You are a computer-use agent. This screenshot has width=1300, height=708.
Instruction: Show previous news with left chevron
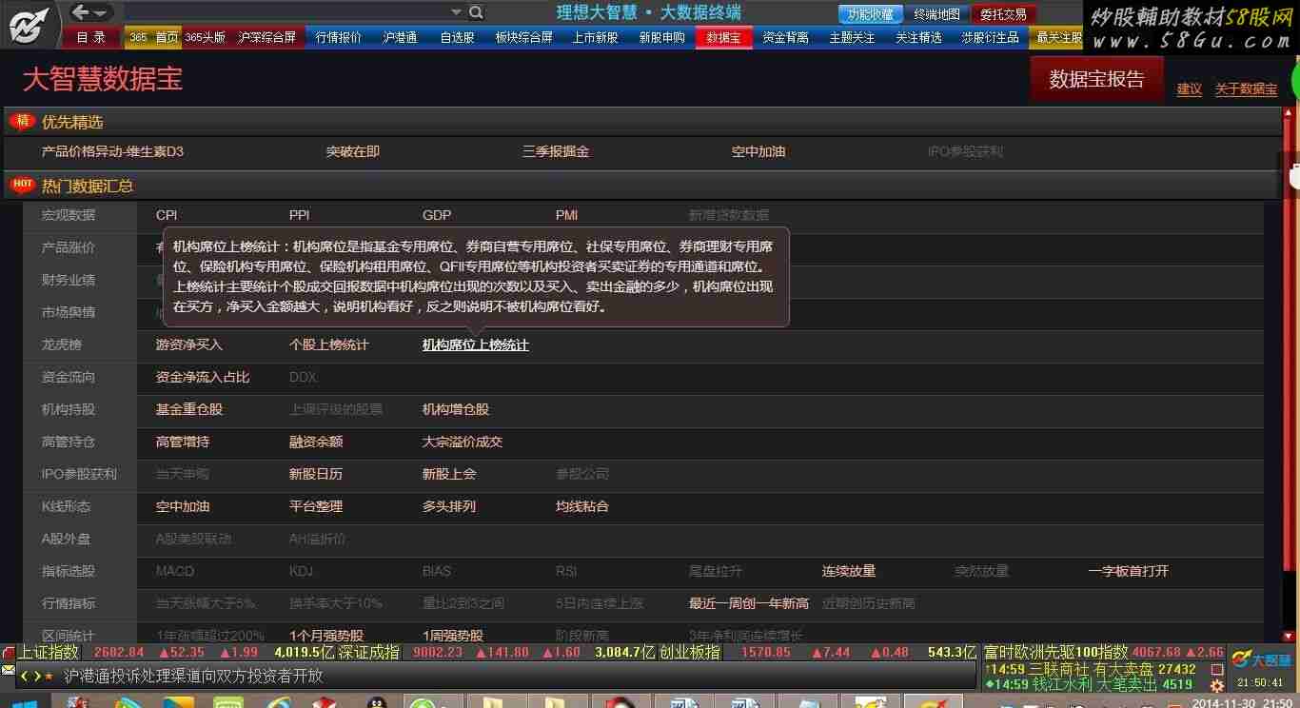pos(24,676)
